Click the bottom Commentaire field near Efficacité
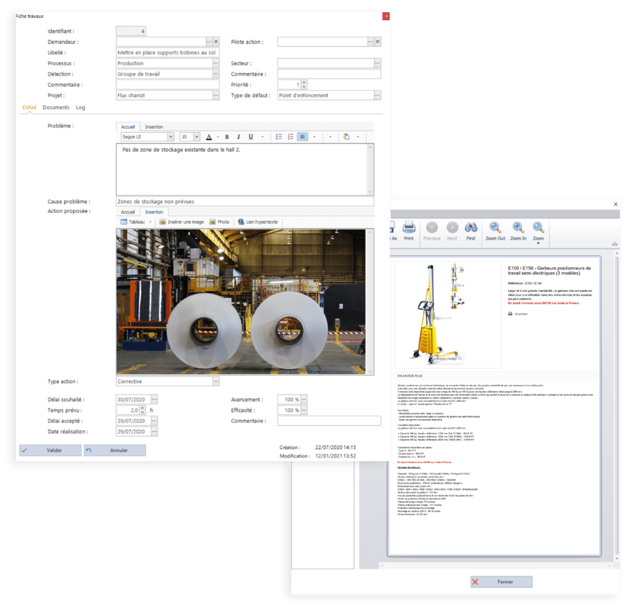This screenshot has width=628, height=609. click(329, 421)
